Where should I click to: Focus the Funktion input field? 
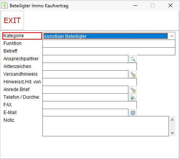109,44
